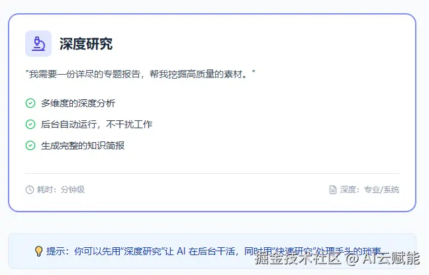Click 后台自动运行，不干扰工作 feature line
429x275 pixels.
tap(97, 124)
